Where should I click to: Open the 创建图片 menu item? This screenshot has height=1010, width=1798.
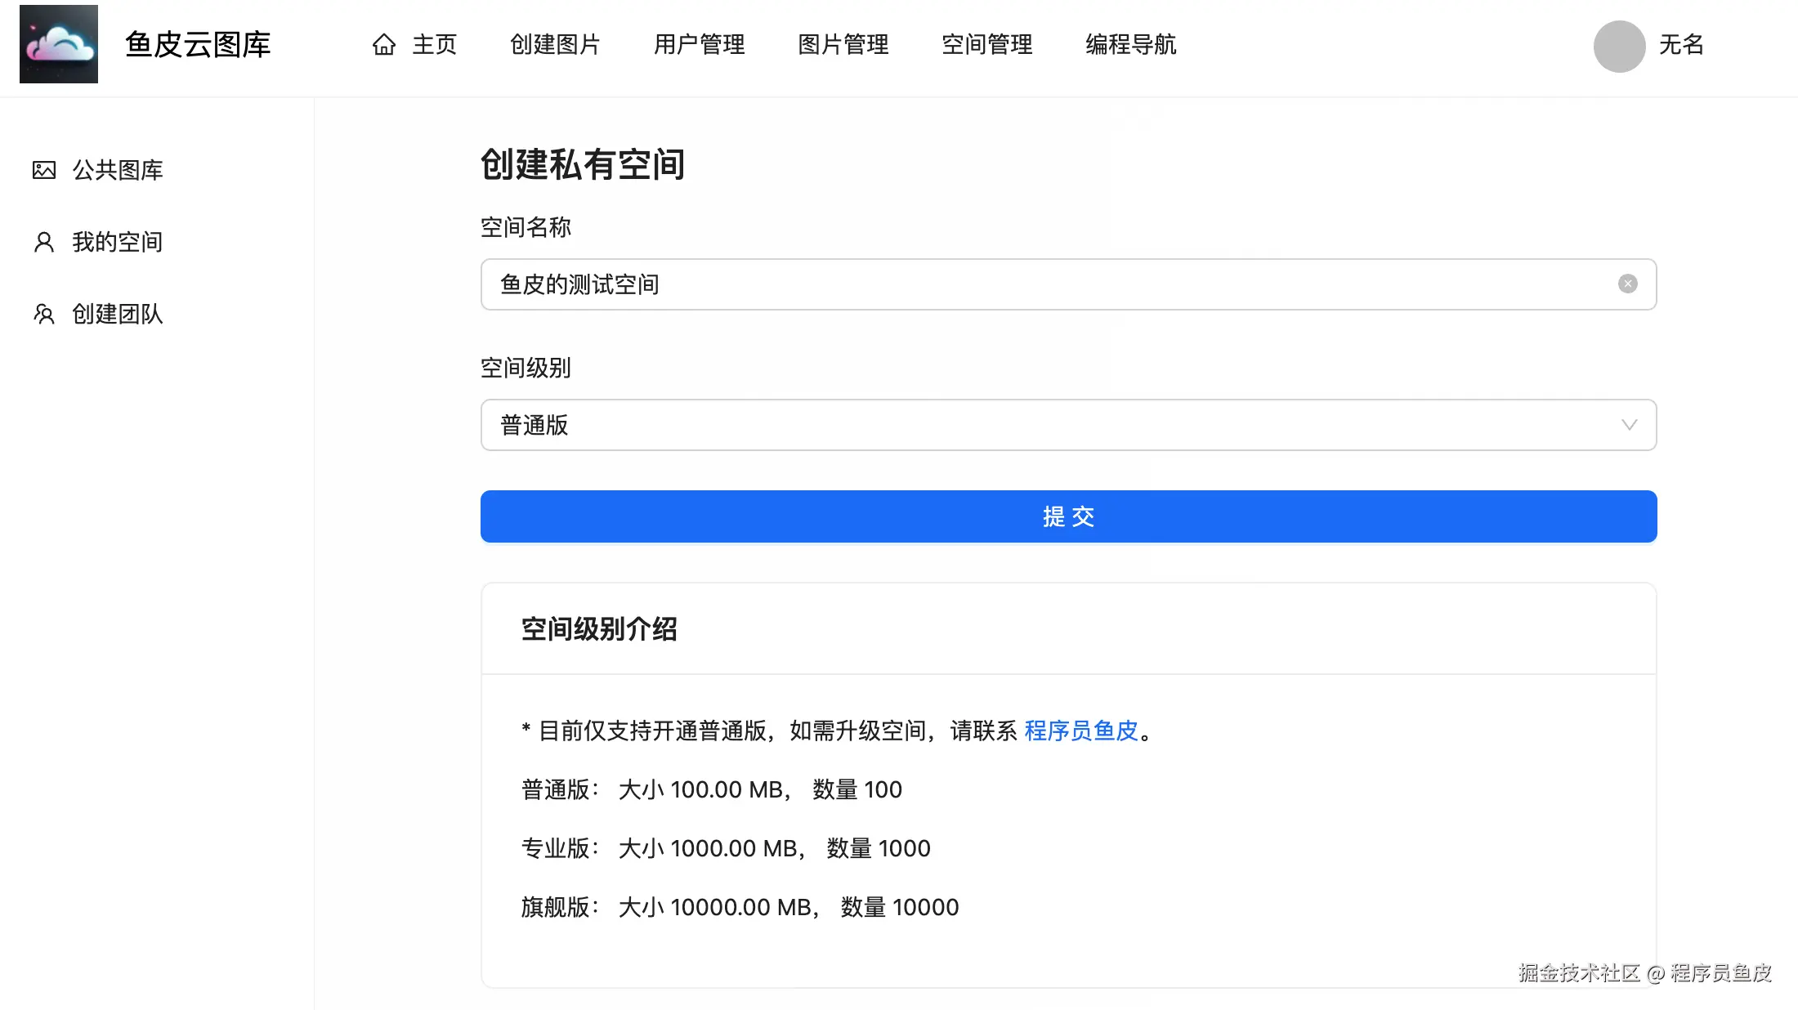tap(555, 44)
